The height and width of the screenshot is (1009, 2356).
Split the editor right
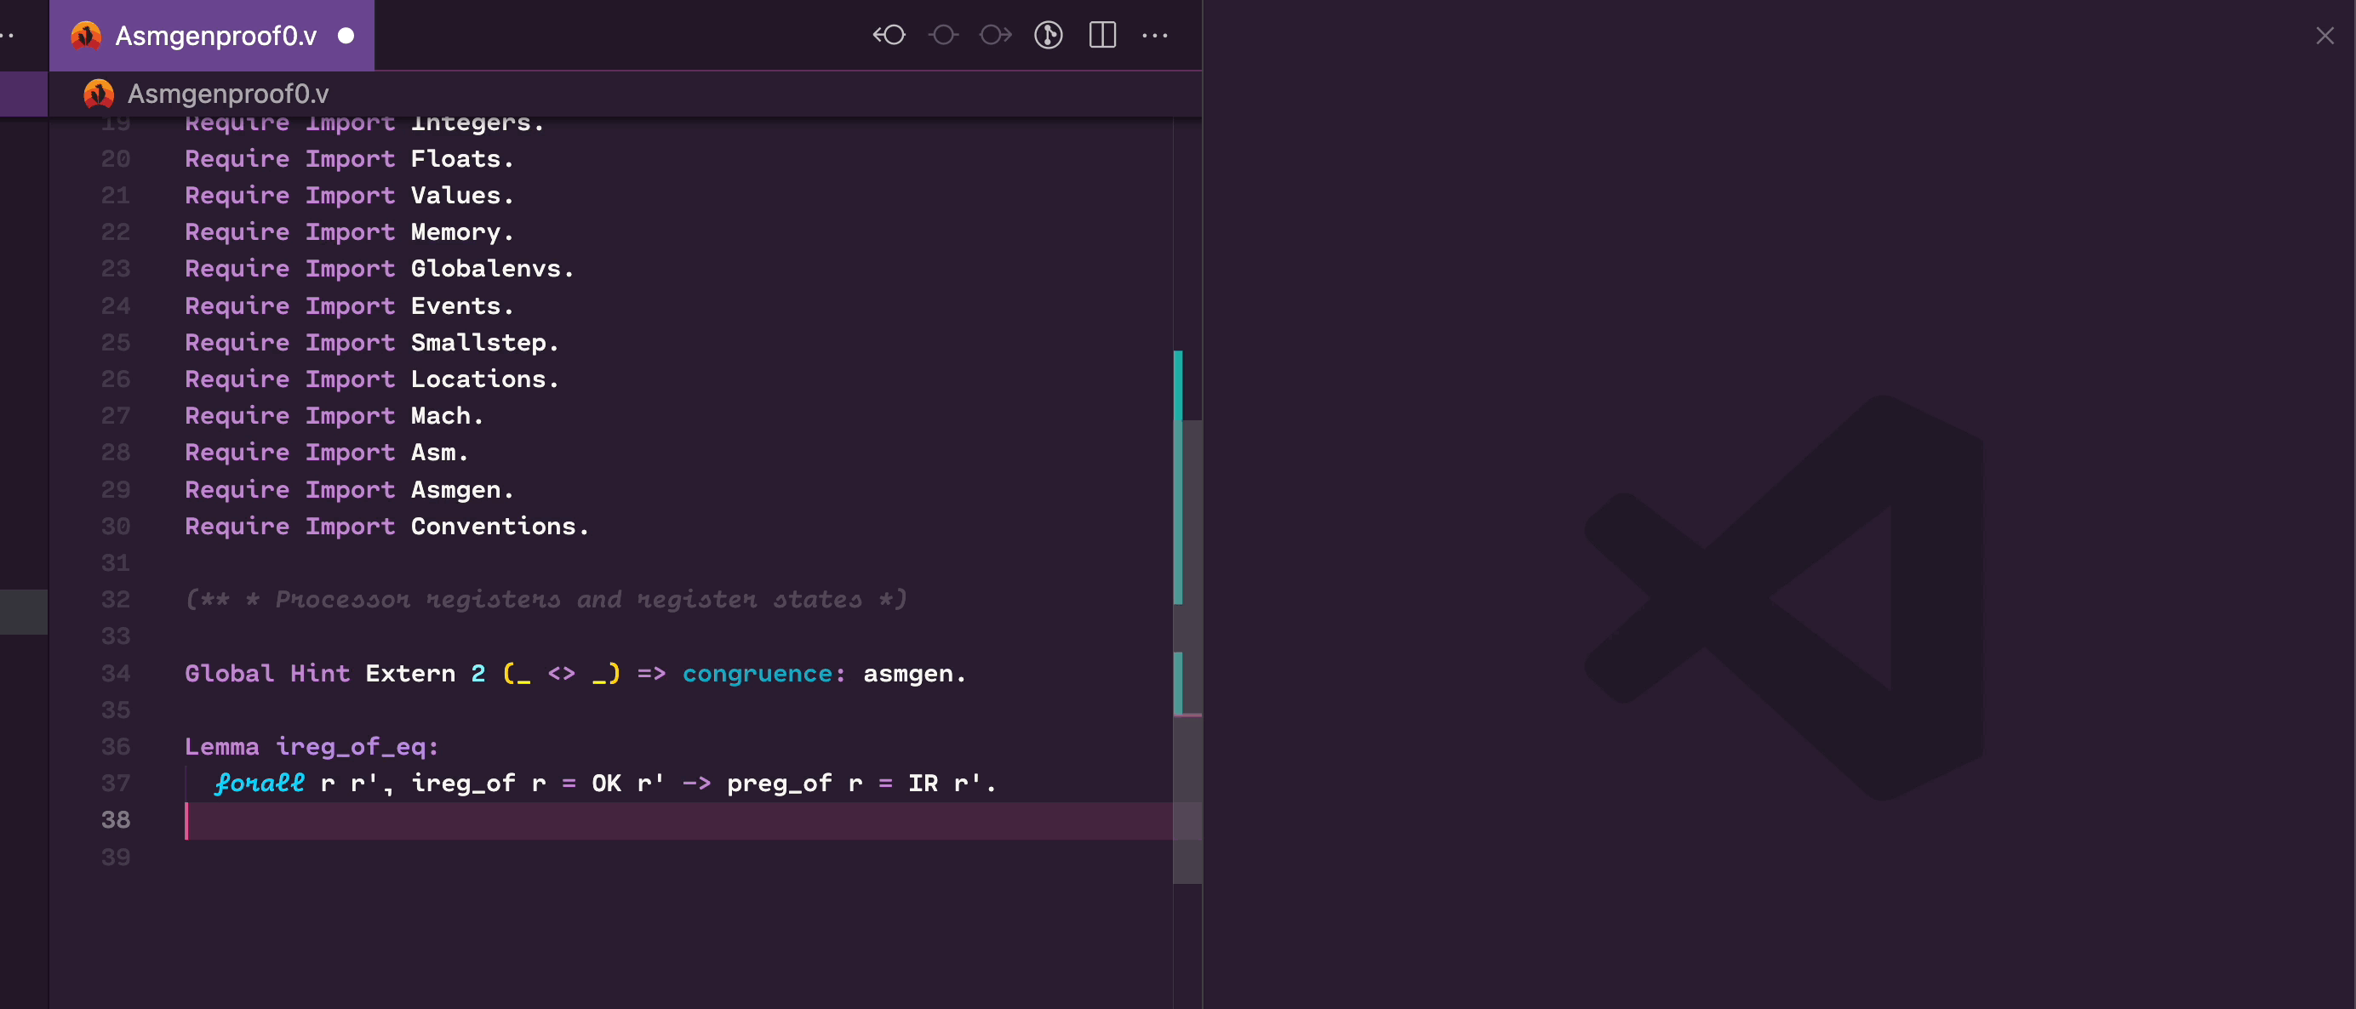coord(1102,36)
